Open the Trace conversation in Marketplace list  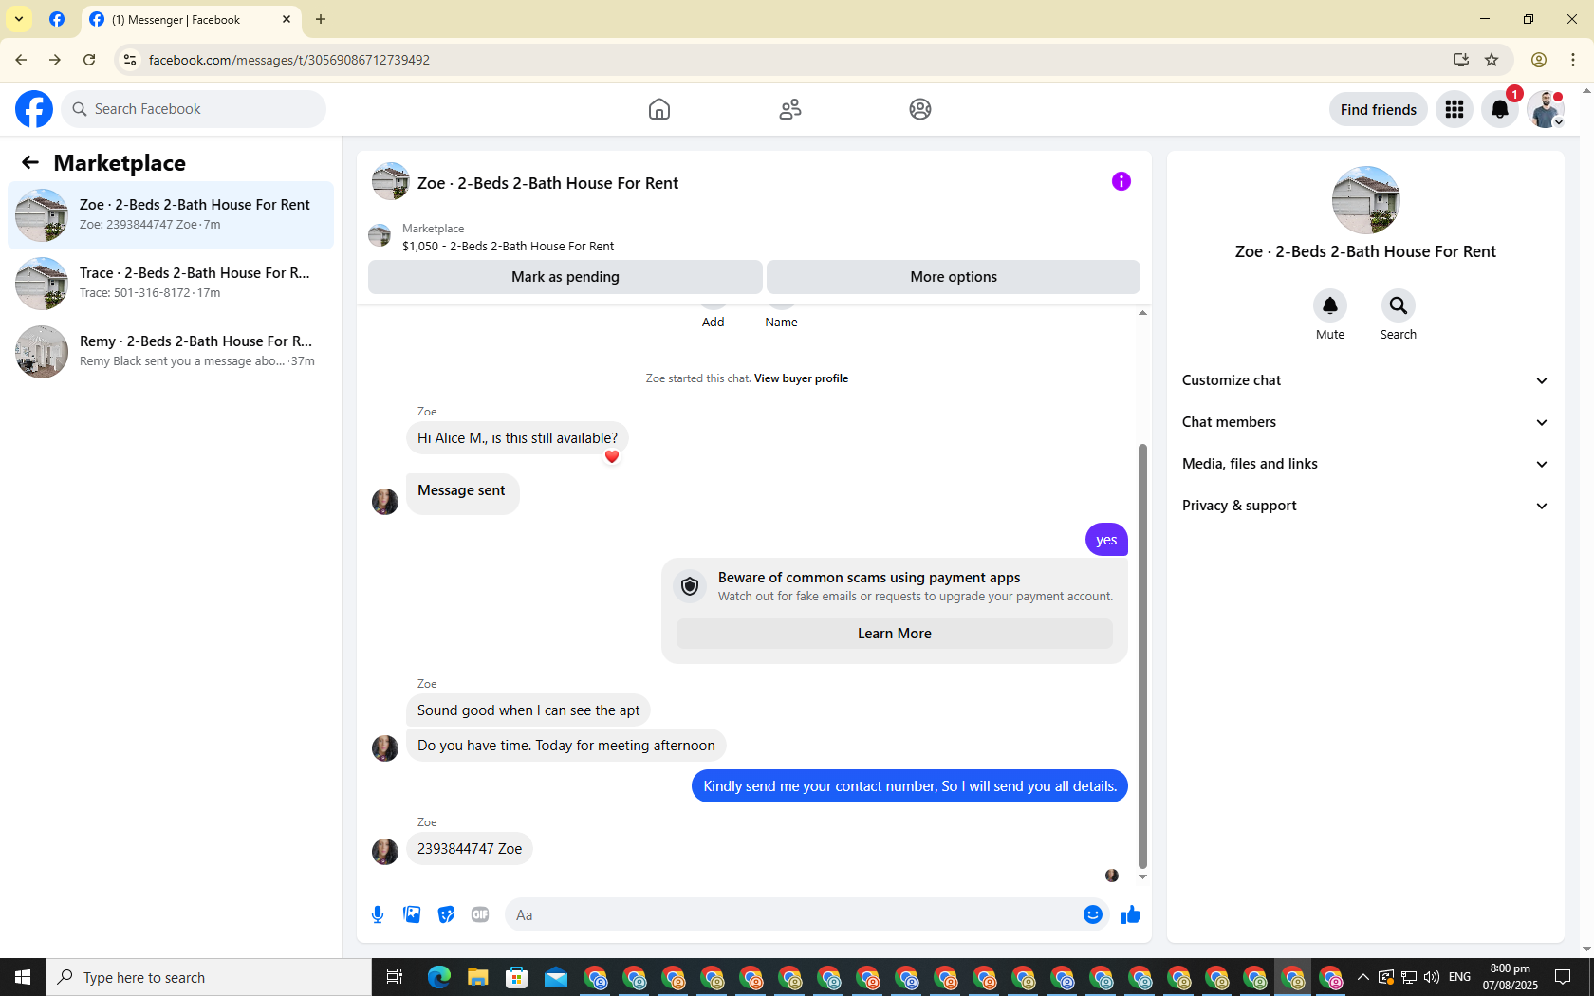171,284
